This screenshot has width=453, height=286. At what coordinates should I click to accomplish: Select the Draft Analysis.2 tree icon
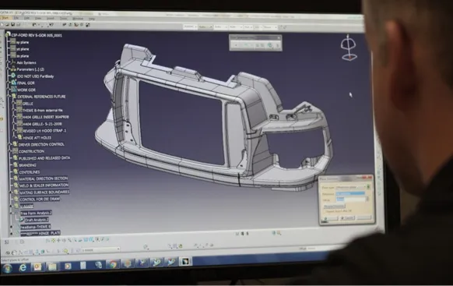click(x=22, y=220)
